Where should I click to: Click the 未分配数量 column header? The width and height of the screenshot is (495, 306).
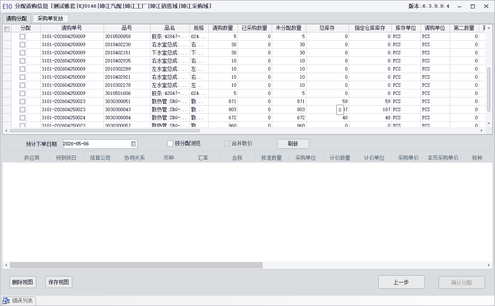[289, 28]
